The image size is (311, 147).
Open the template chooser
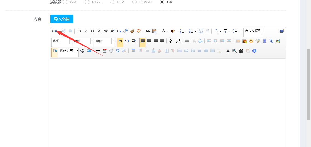pos(89,51)
